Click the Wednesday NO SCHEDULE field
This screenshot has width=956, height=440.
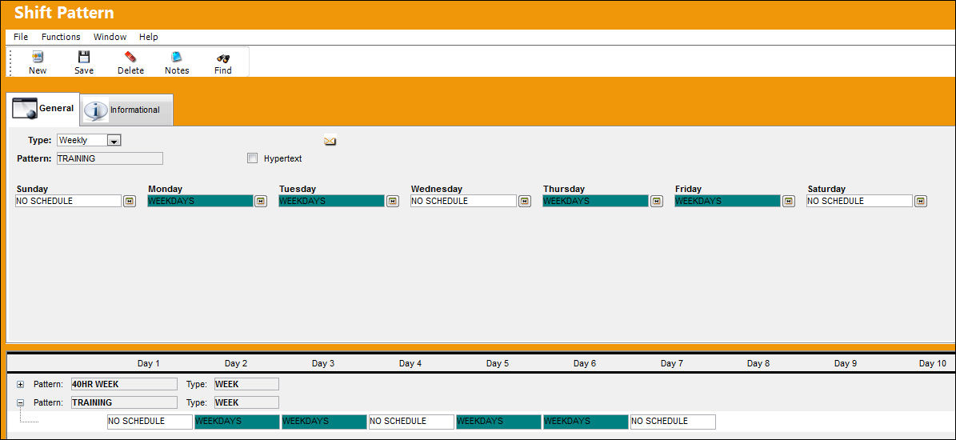(x=463, y=201)
